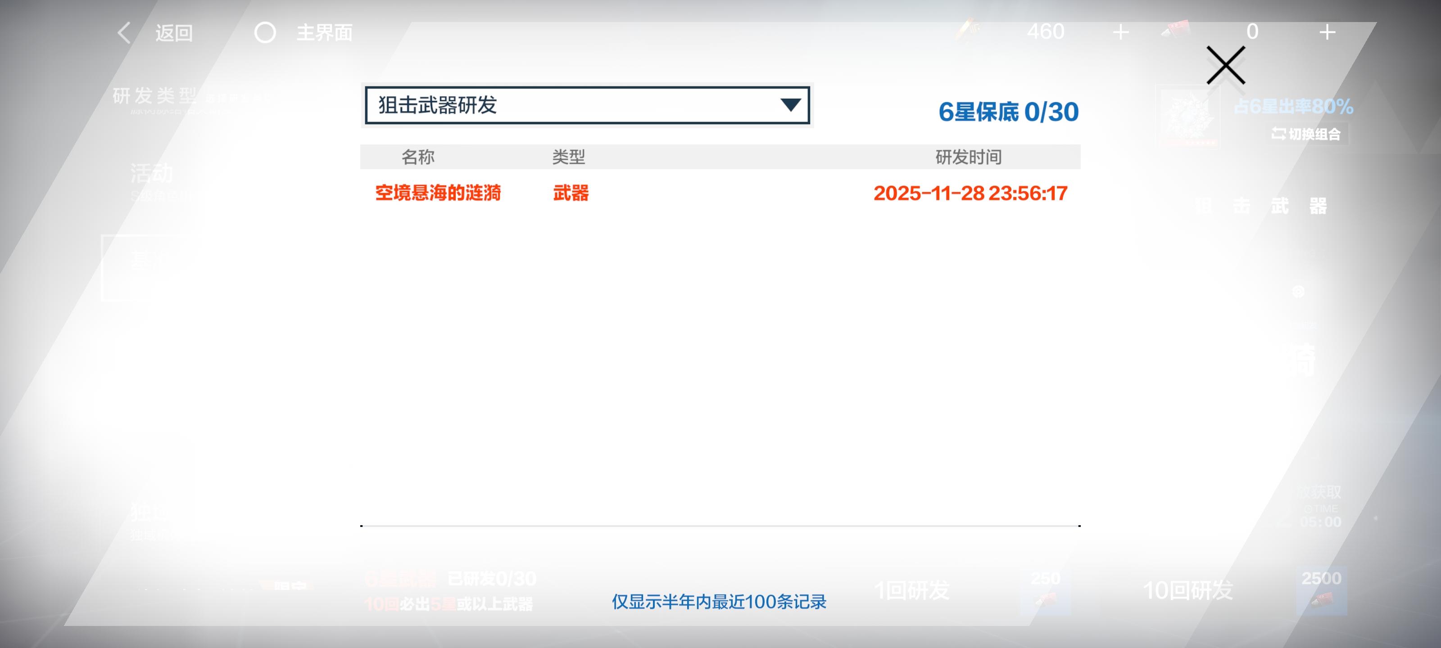Click the dropdown triangle arrow
Image resolution: width=1441 pixels, height=648 pixels.
coord(790,104)
